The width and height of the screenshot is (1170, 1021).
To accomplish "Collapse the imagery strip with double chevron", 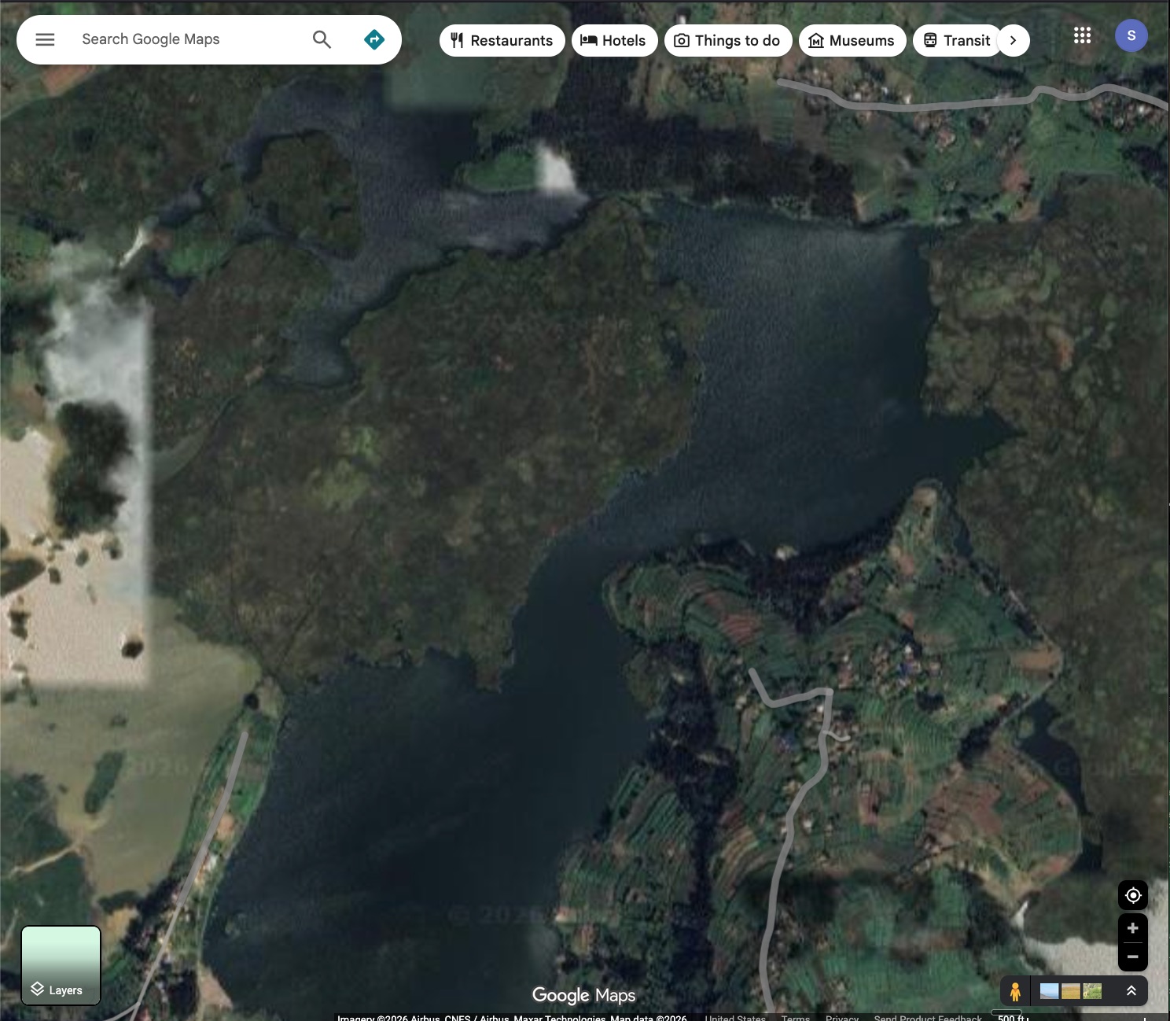I will 1131,991.
